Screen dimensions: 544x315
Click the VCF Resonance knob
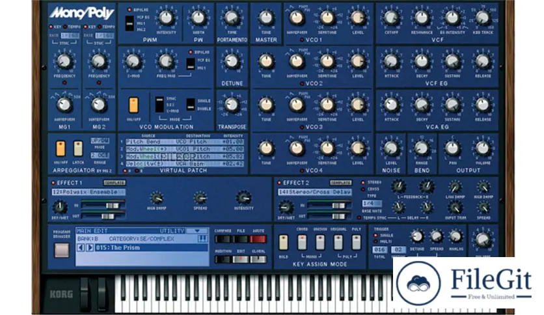pyautogui.click(x=422, y=18)
